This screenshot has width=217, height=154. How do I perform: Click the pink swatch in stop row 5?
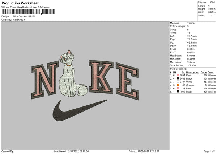pyautogui.click(x=178, y=88)
